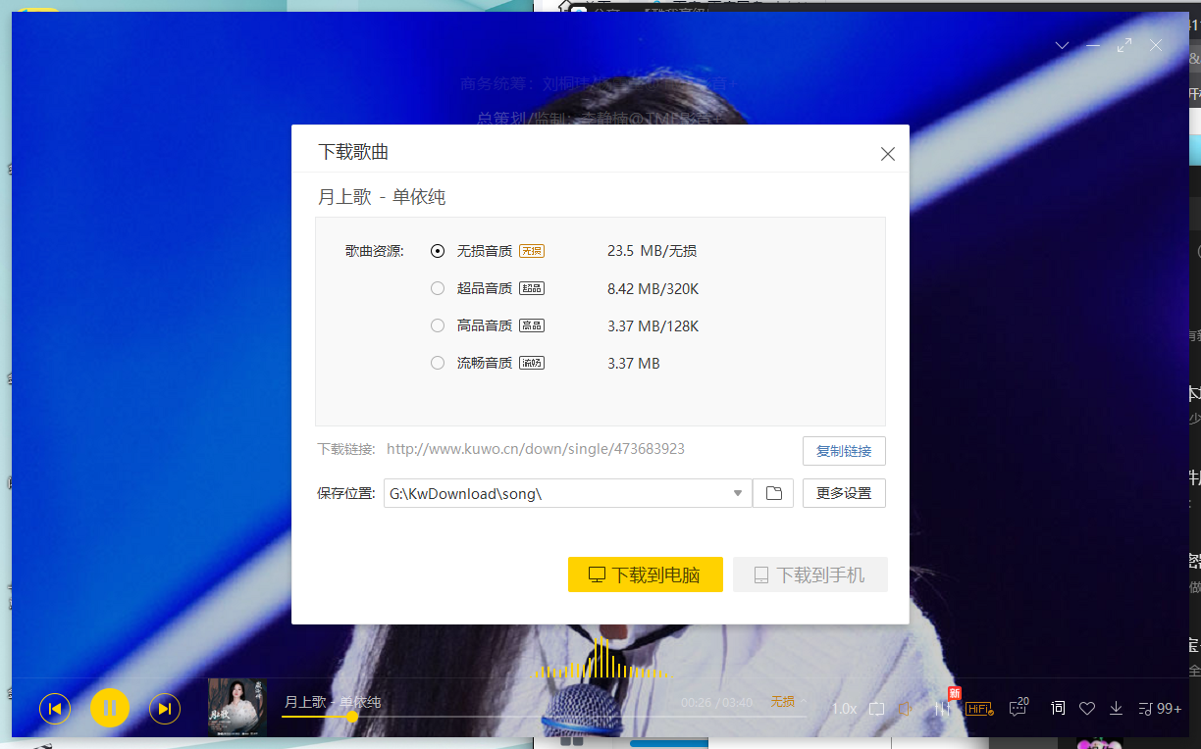Skip to next track
Viewport: 1201px width, 749px height.
[x=165, y=708]
